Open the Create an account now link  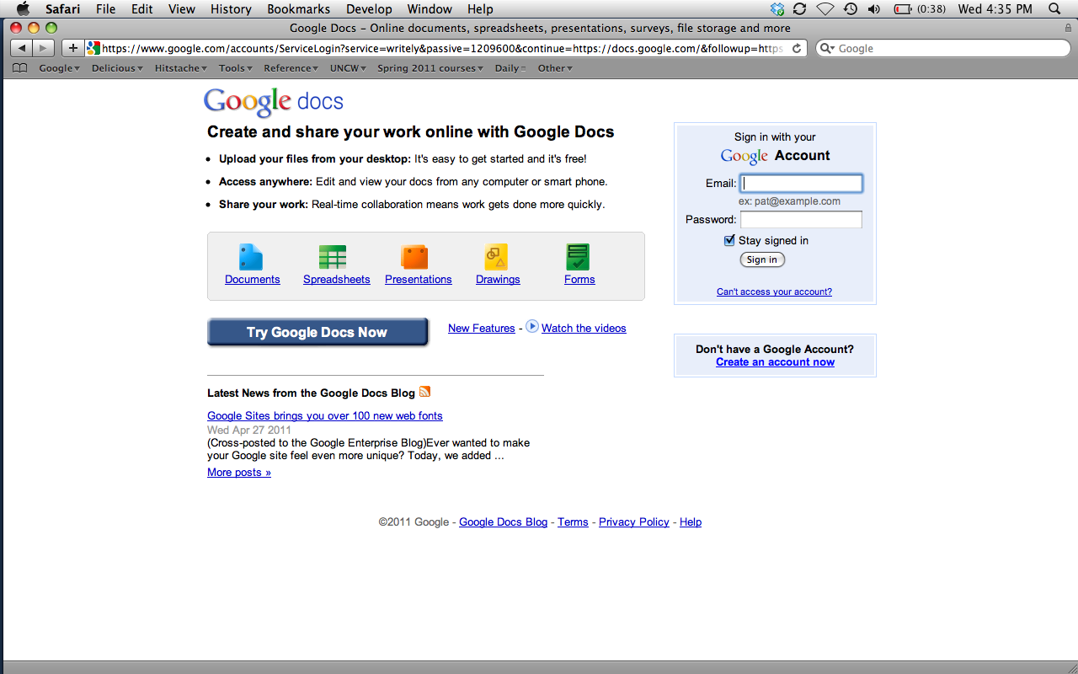click(775, 362)
